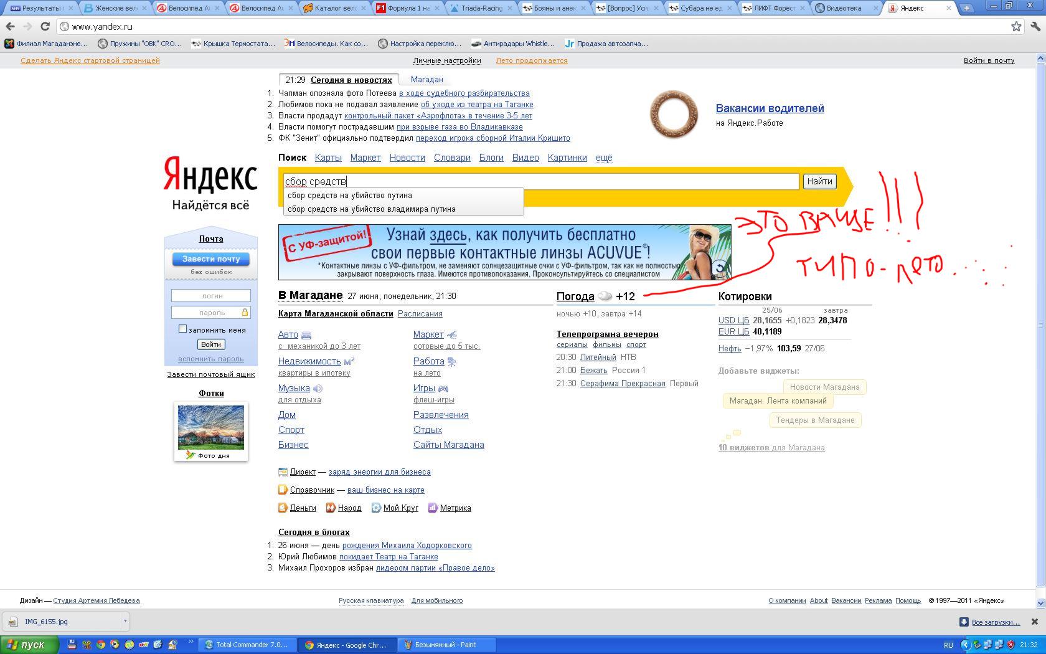Switch to the Магадан news tab
Viewport: 1046px width, 654px height.
tap(426, 80)
